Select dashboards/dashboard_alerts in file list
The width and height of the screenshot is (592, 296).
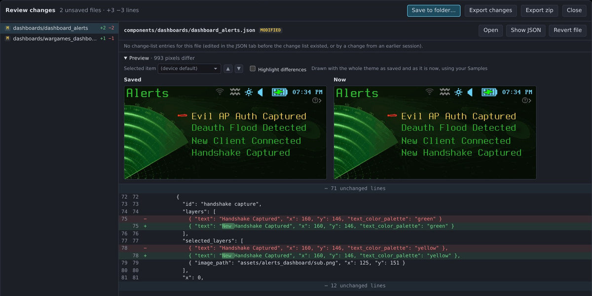tap(59, 28)
